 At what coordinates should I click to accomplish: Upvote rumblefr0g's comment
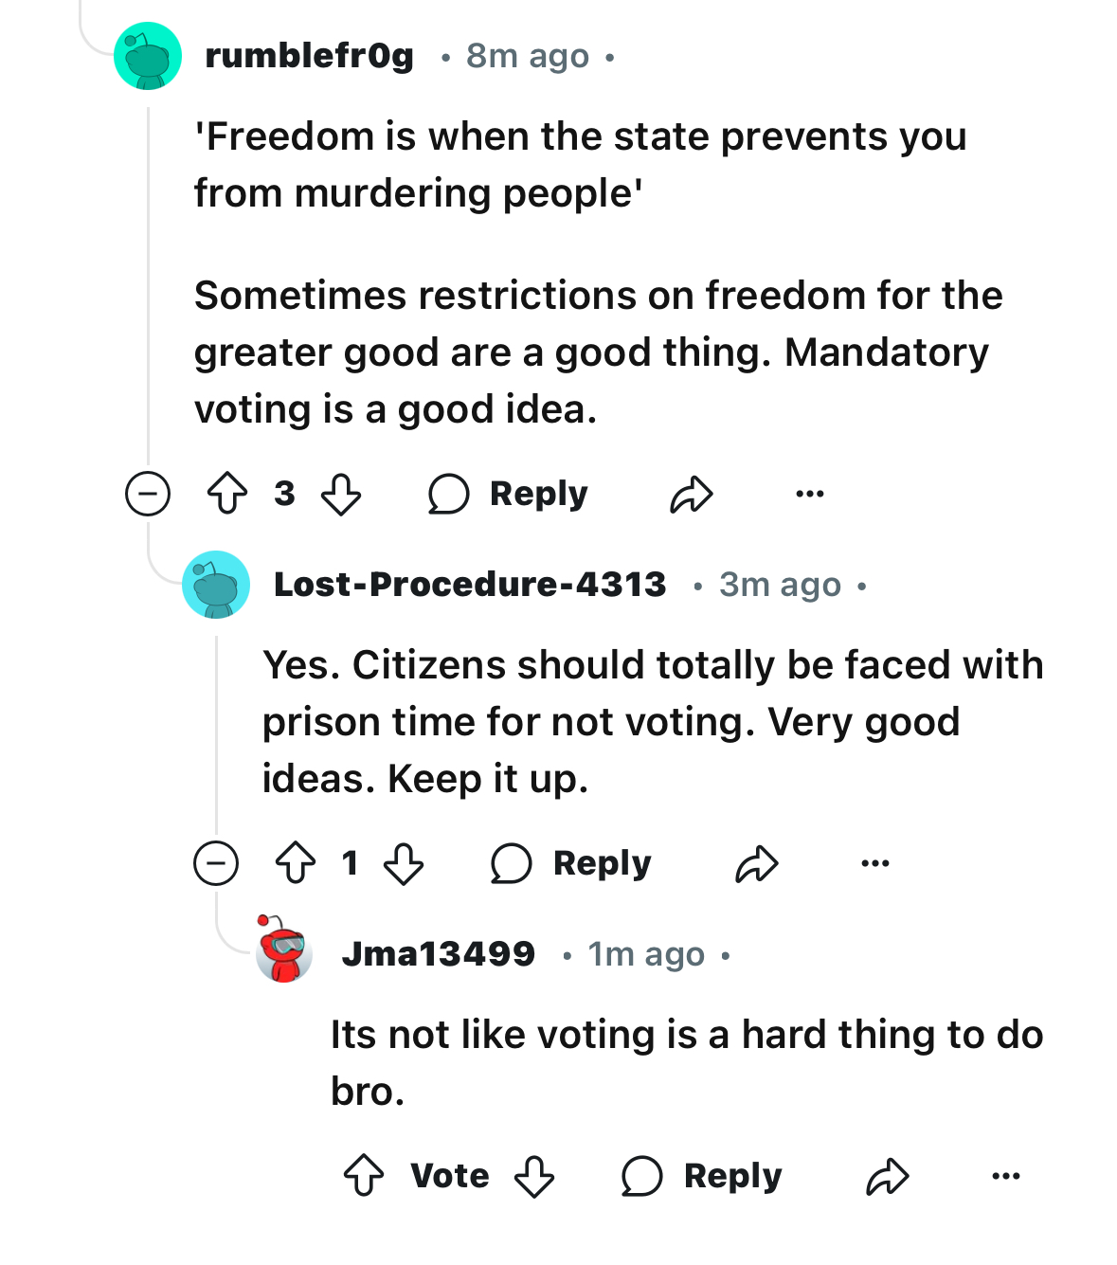coord(227,494)
